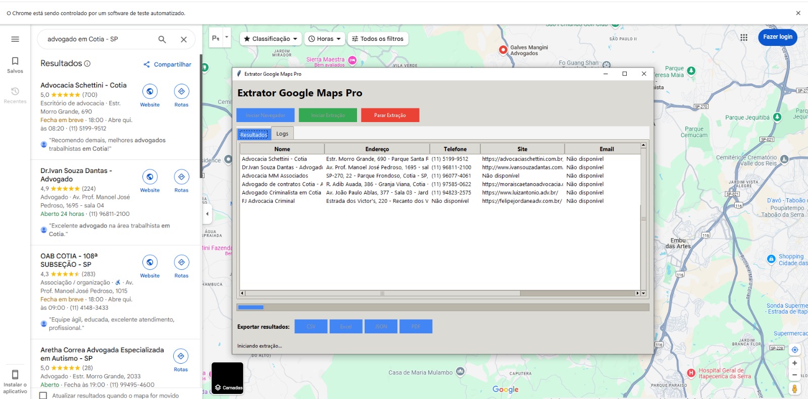Click the Galves Mangini Advogados map pin
The height and width of the screenshot is (399, 808).
click(503, 49)
